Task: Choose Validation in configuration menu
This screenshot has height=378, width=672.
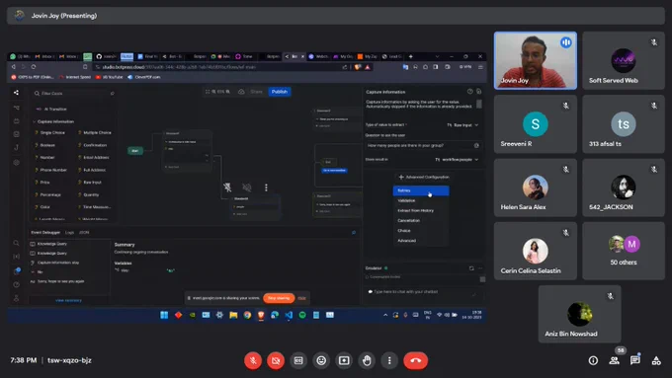Action: (421, 200)
